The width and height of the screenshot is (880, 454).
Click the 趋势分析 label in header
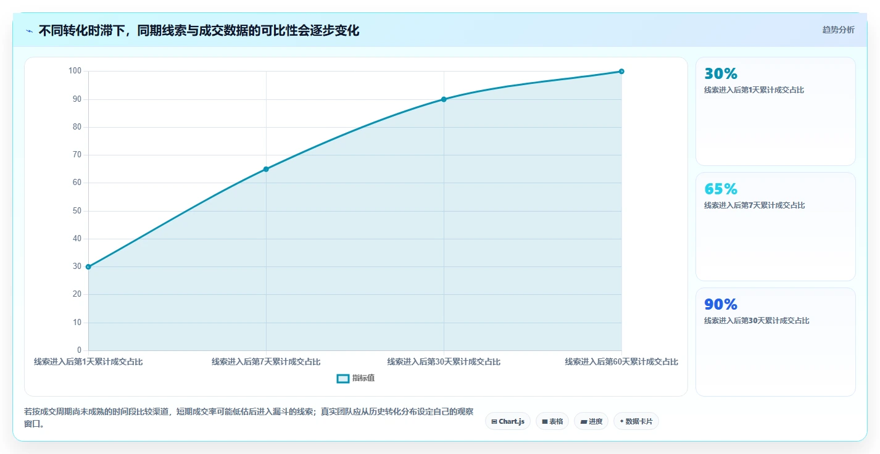tap(838, 30)
